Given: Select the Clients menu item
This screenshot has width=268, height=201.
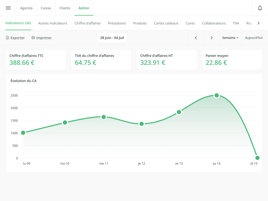Looking at the screenshot, I should 65,8.
